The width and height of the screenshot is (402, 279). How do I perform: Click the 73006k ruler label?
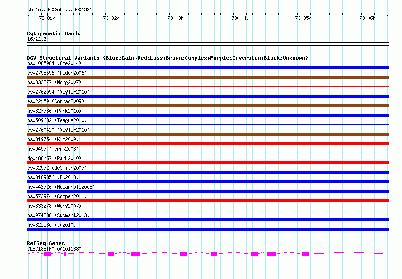tap(367, 18)
